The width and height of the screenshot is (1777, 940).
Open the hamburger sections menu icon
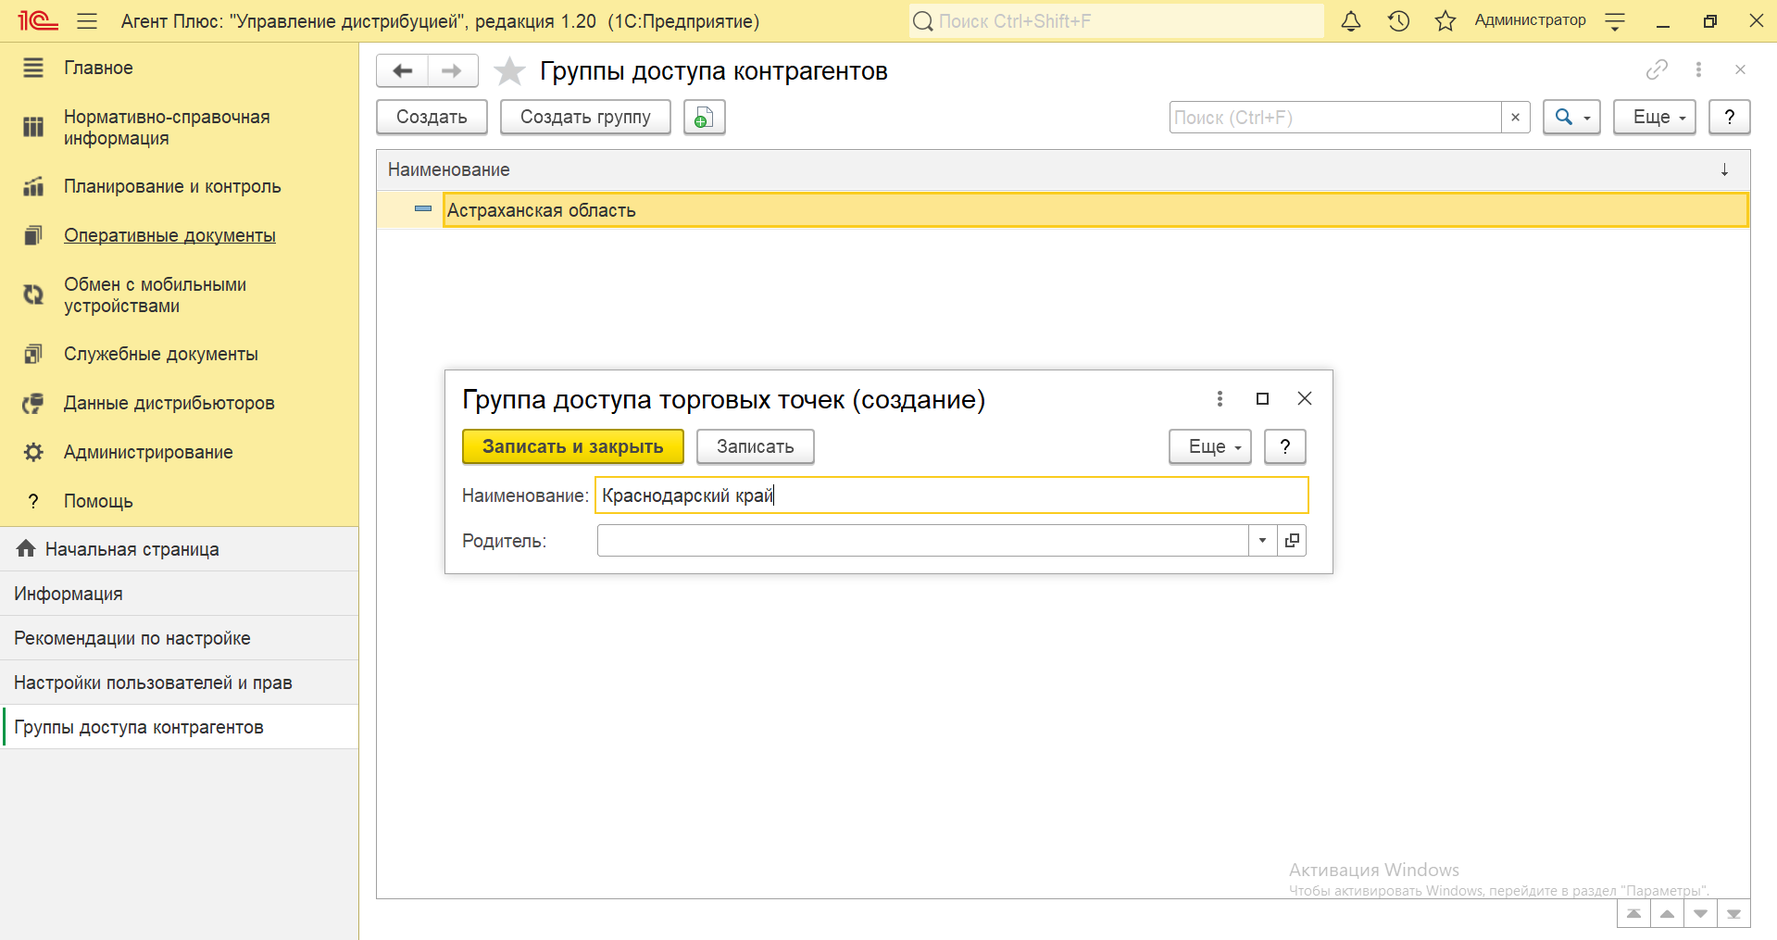87,21
